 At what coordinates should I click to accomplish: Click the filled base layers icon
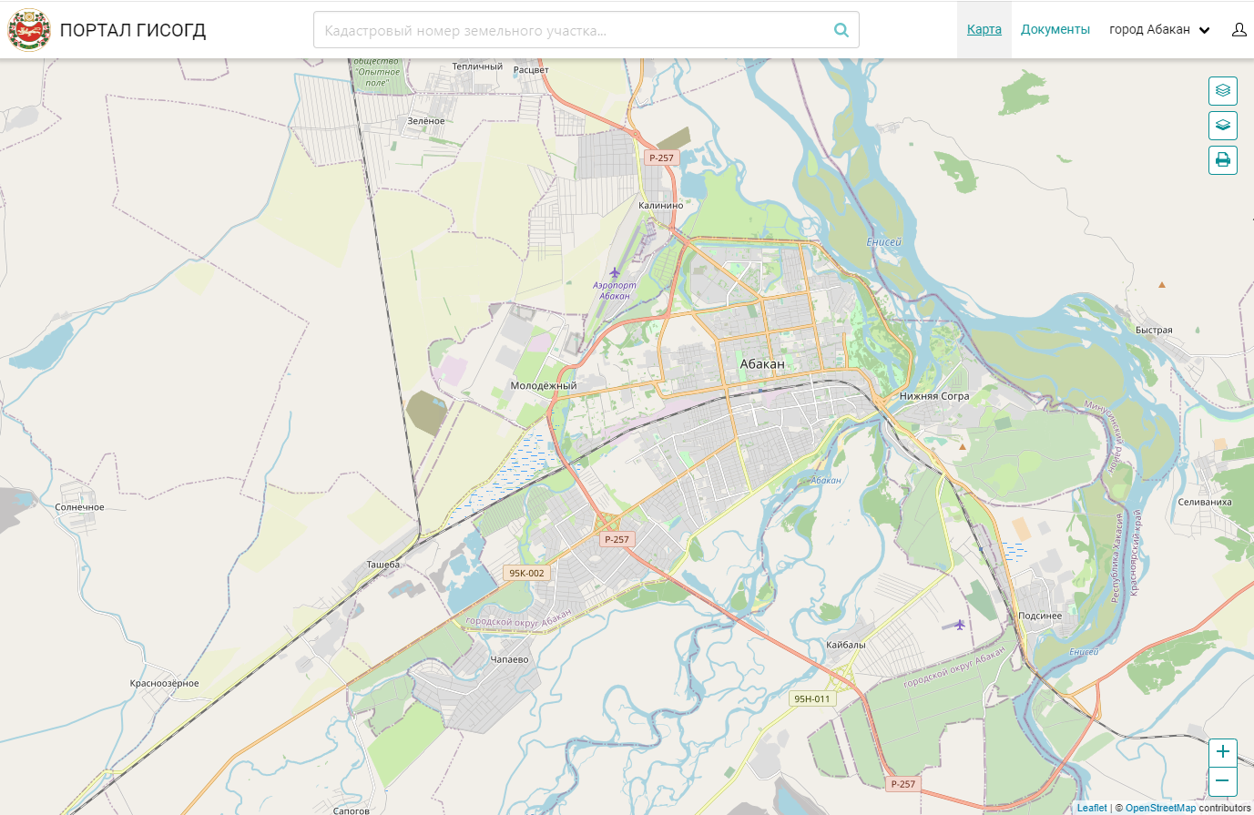(1222, 126)
